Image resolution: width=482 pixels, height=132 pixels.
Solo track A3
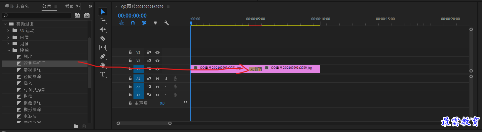tap(166, 95)
